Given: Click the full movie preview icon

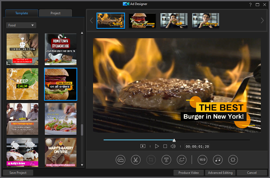Looking at the screenshot, I should tap(143, 146).
